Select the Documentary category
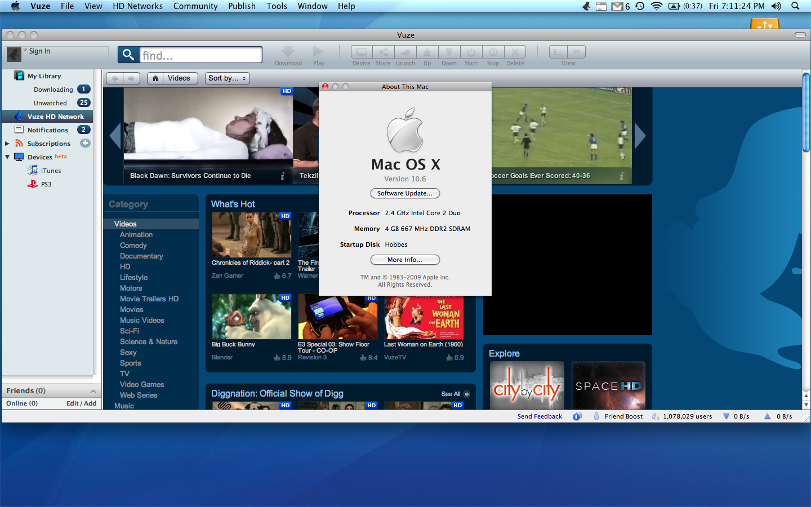 [x=141, y=256]
